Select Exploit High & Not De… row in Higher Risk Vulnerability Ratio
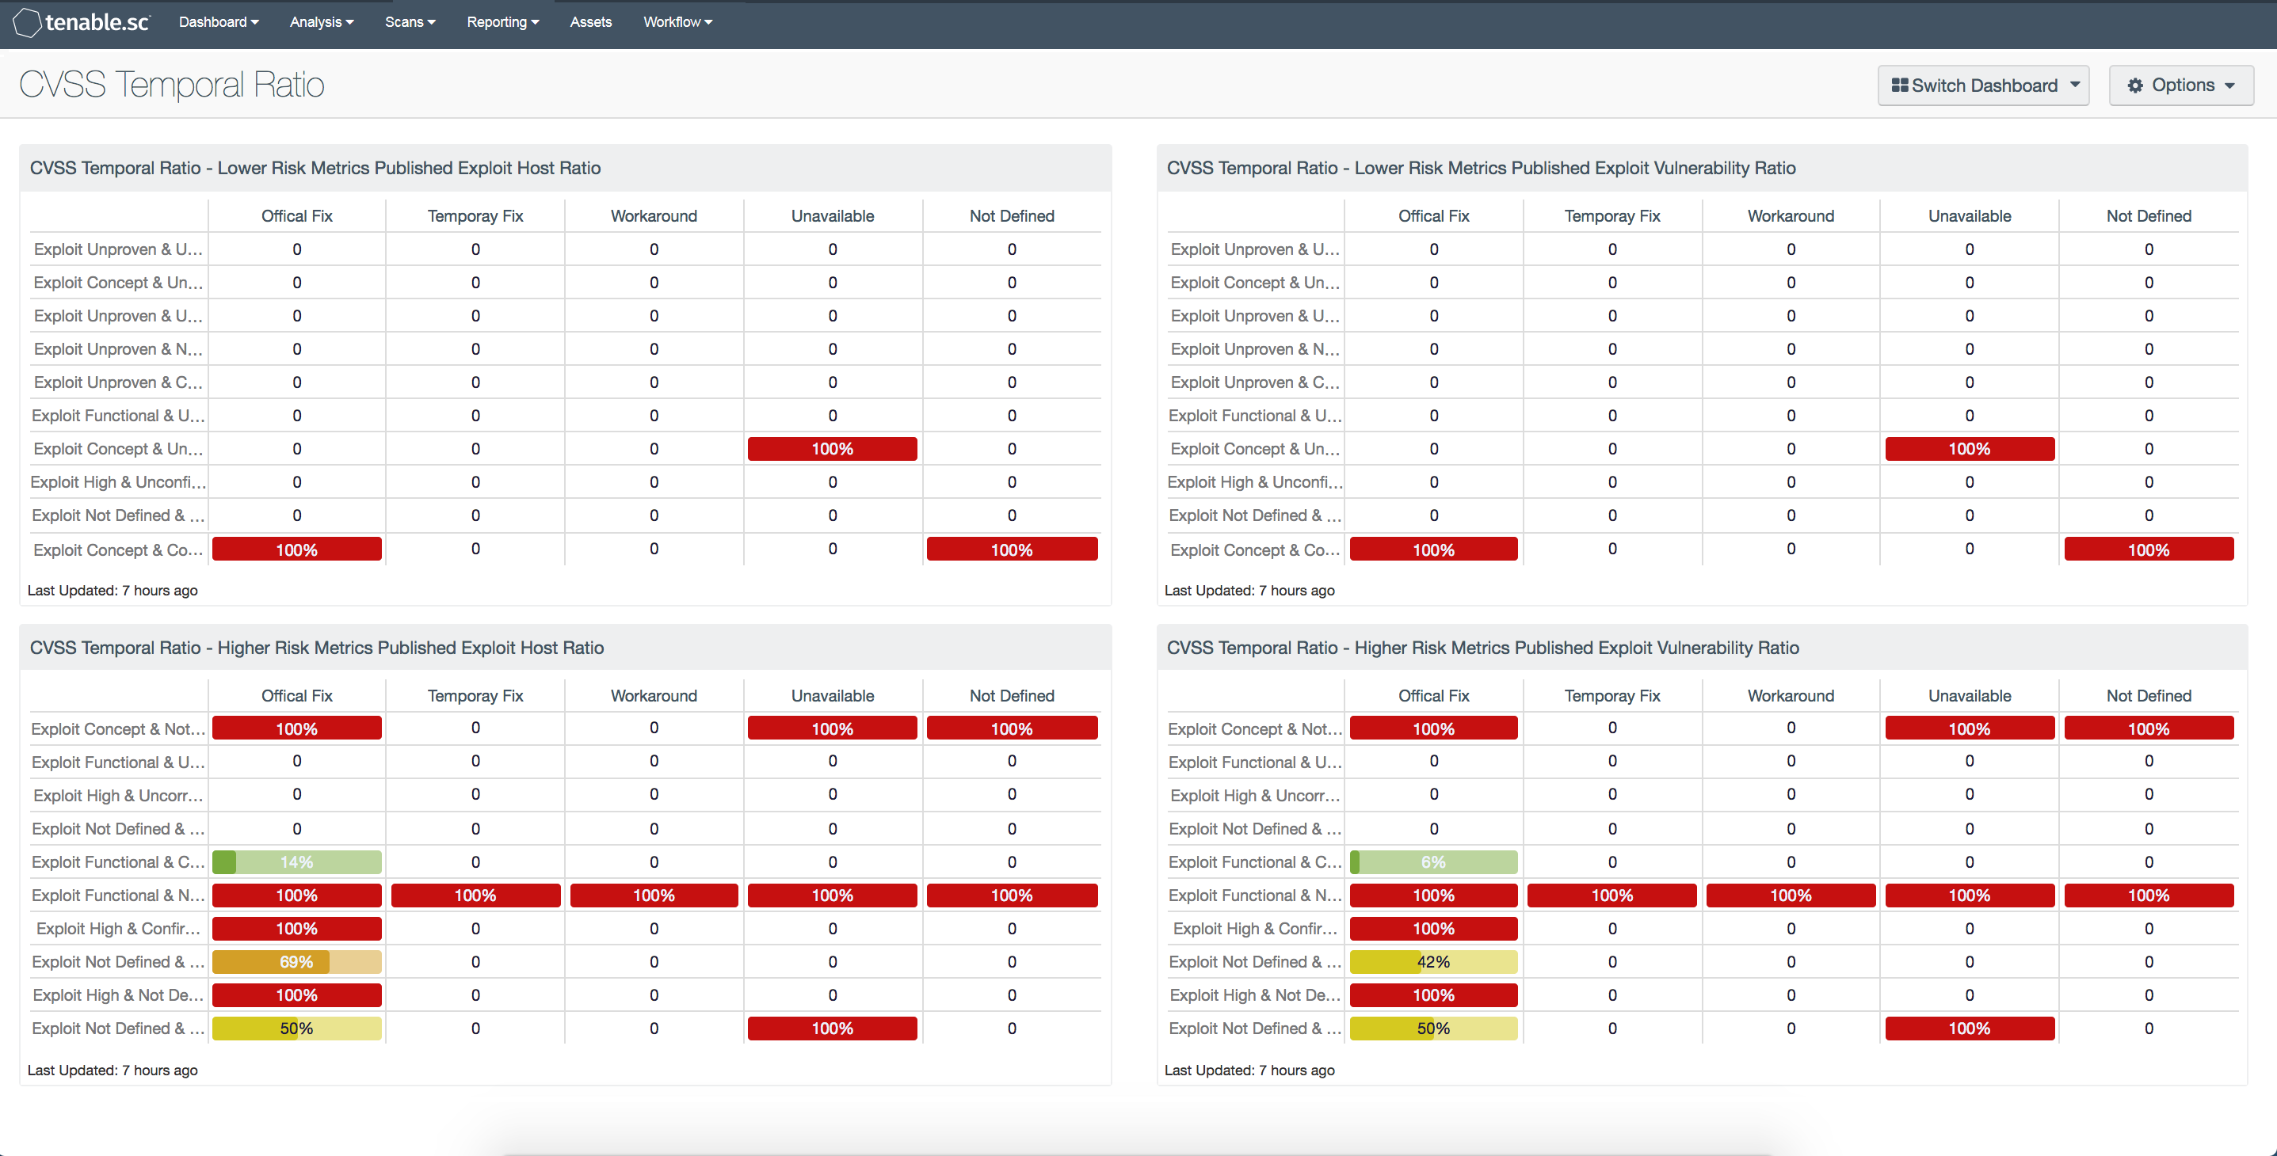Image resolution: width=2277 pixels, height=1156 pixels. (x=1702, y=995)
